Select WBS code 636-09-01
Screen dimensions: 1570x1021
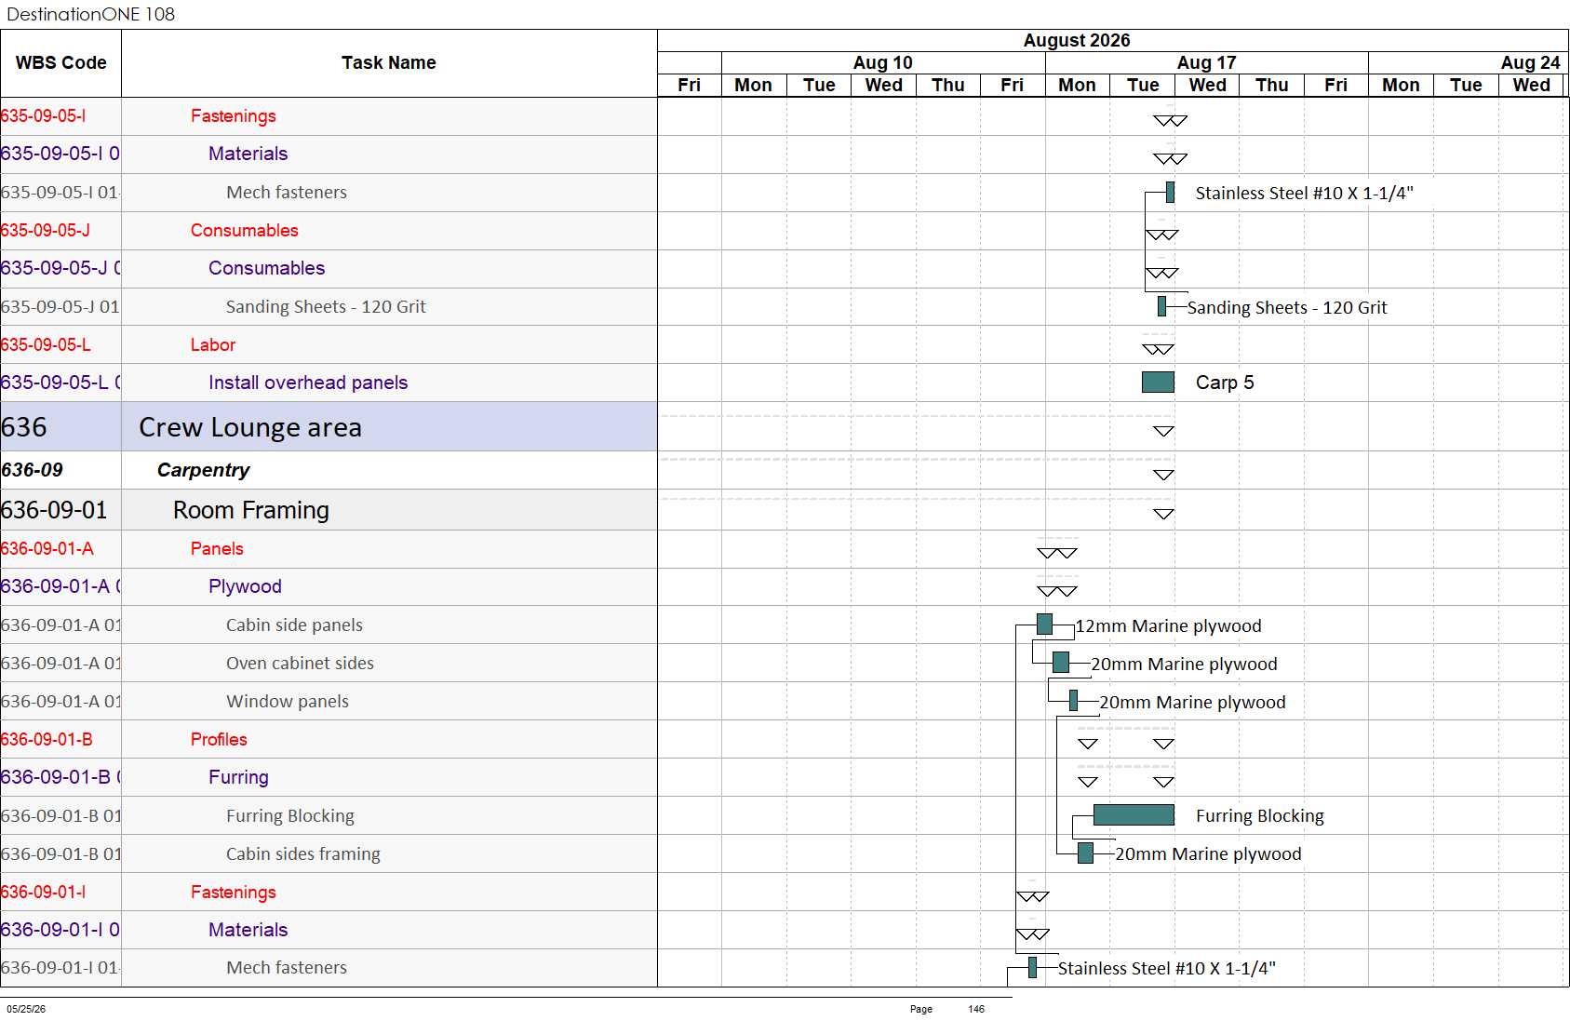pyautogui.click(x=54, y=510)
